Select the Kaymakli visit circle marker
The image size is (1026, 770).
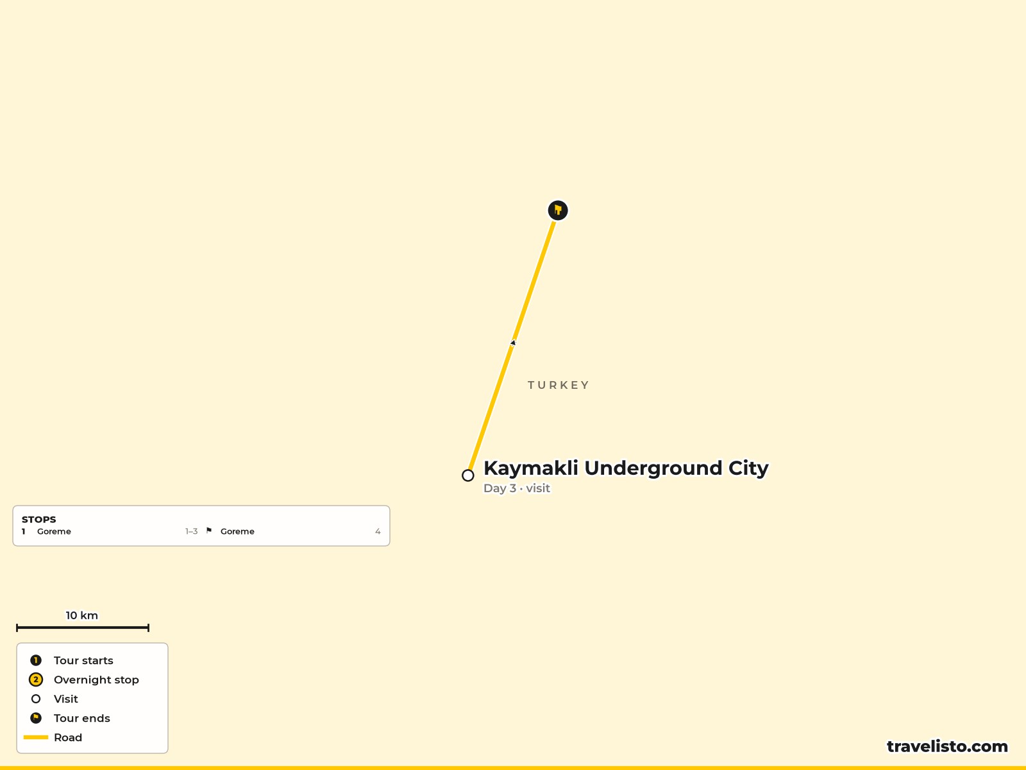pyautogui.click(x=468, y=475)
